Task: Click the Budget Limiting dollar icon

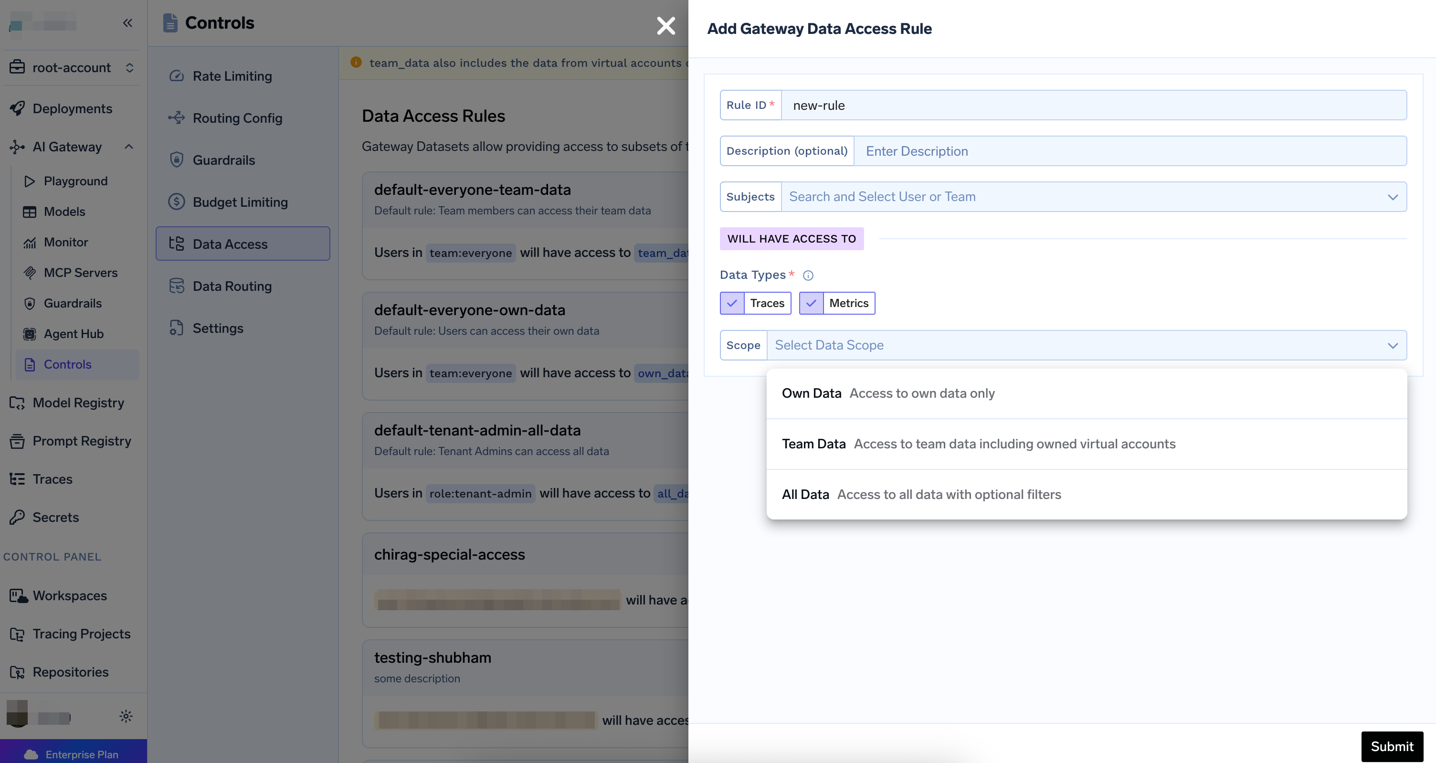Action: point(177,202)
